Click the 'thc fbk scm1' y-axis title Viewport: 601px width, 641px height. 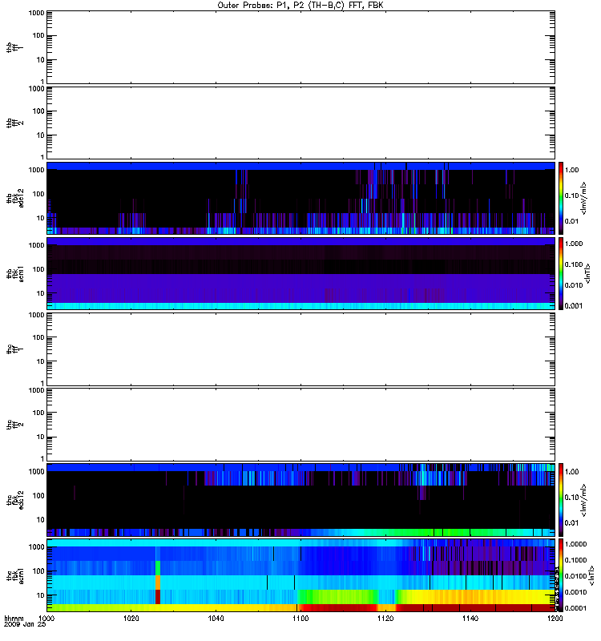[x=14, y=575]
